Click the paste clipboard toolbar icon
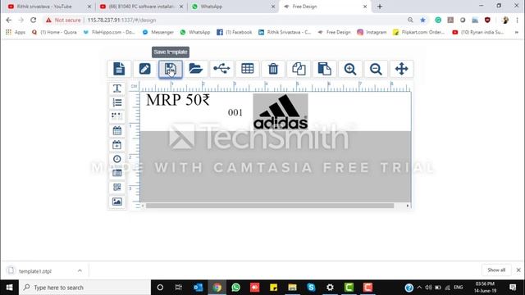Viewport: 525px width, 295px height. pos(325,69)
